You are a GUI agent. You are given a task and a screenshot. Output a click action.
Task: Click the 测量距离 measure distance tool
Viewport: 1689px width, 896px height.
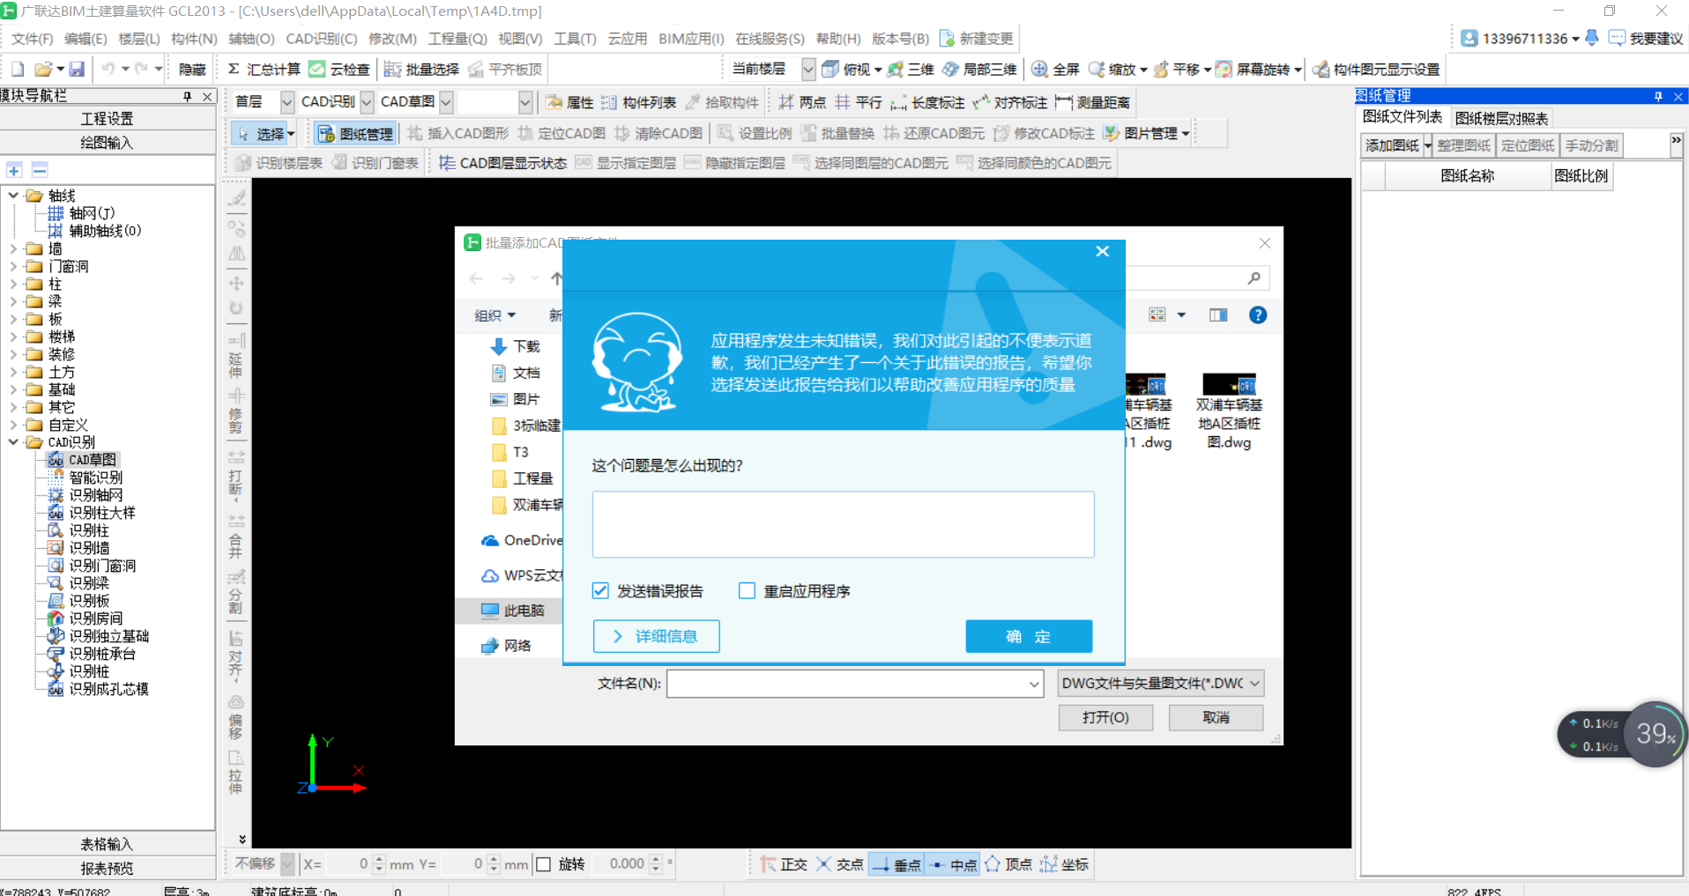pyautogui.click(x=1092, y=102)
